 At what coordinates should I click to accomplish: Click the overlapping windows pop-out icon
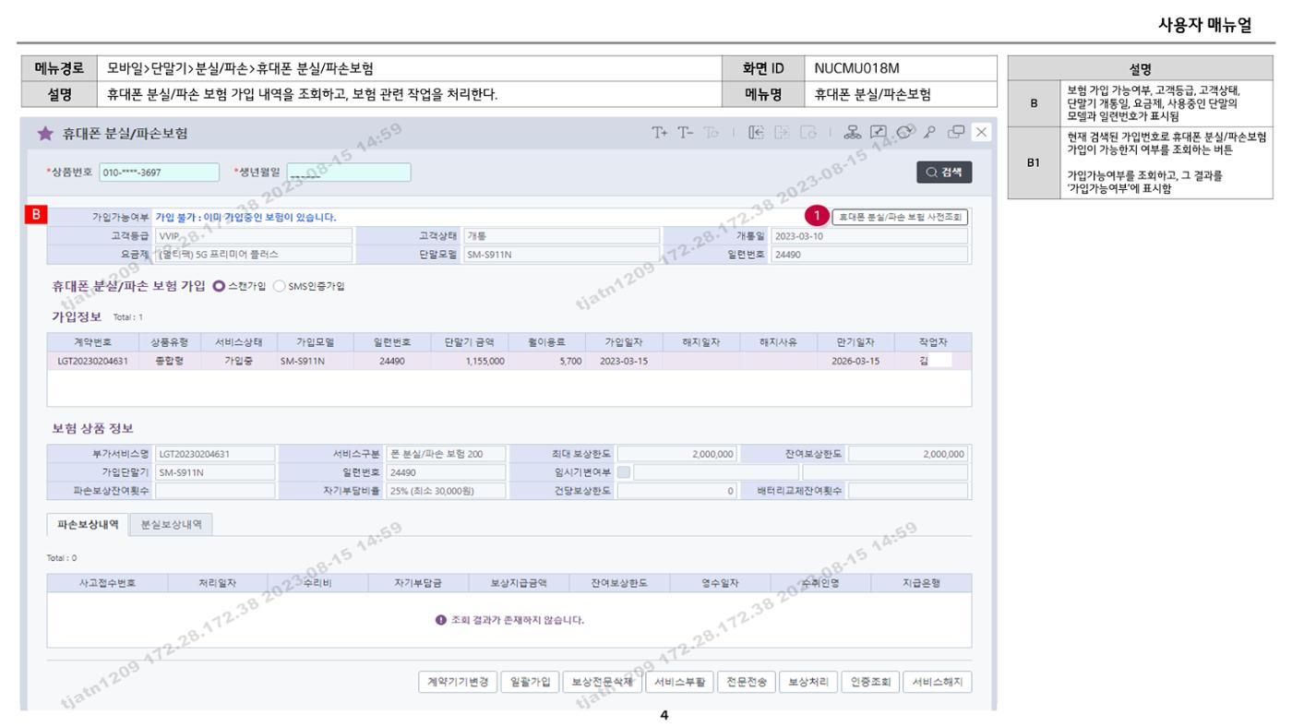tap(955, 133)
